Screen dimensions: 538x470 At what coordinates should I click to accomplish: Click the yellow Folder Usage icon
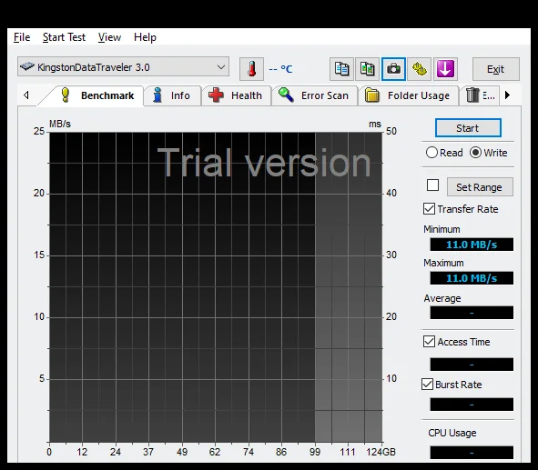point(371,95)
